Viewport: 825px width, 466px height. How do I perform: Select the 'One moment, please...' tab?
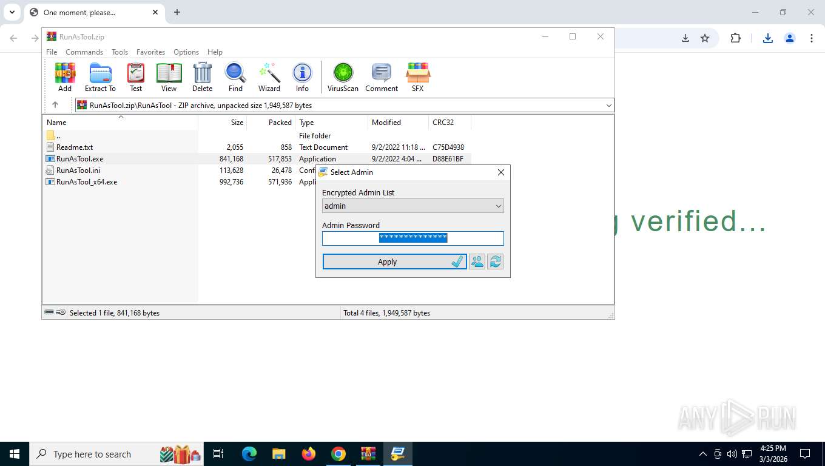coord(94,12)
